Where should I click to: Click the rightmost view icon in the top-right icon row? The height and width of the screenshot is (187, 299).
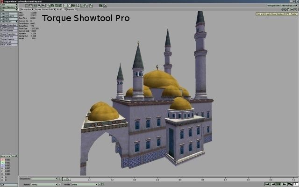296,9
